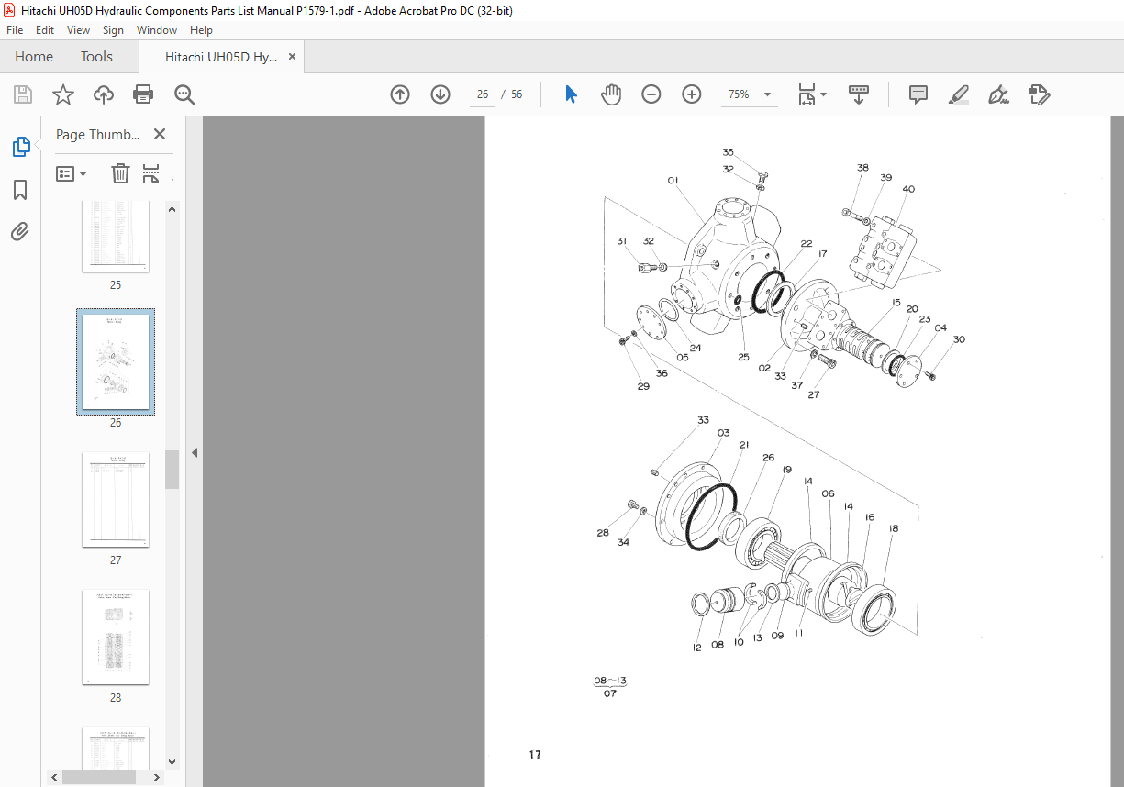Activate the Selection arrow tool
Screen dimensions: 1124x787
coord(571,94)
